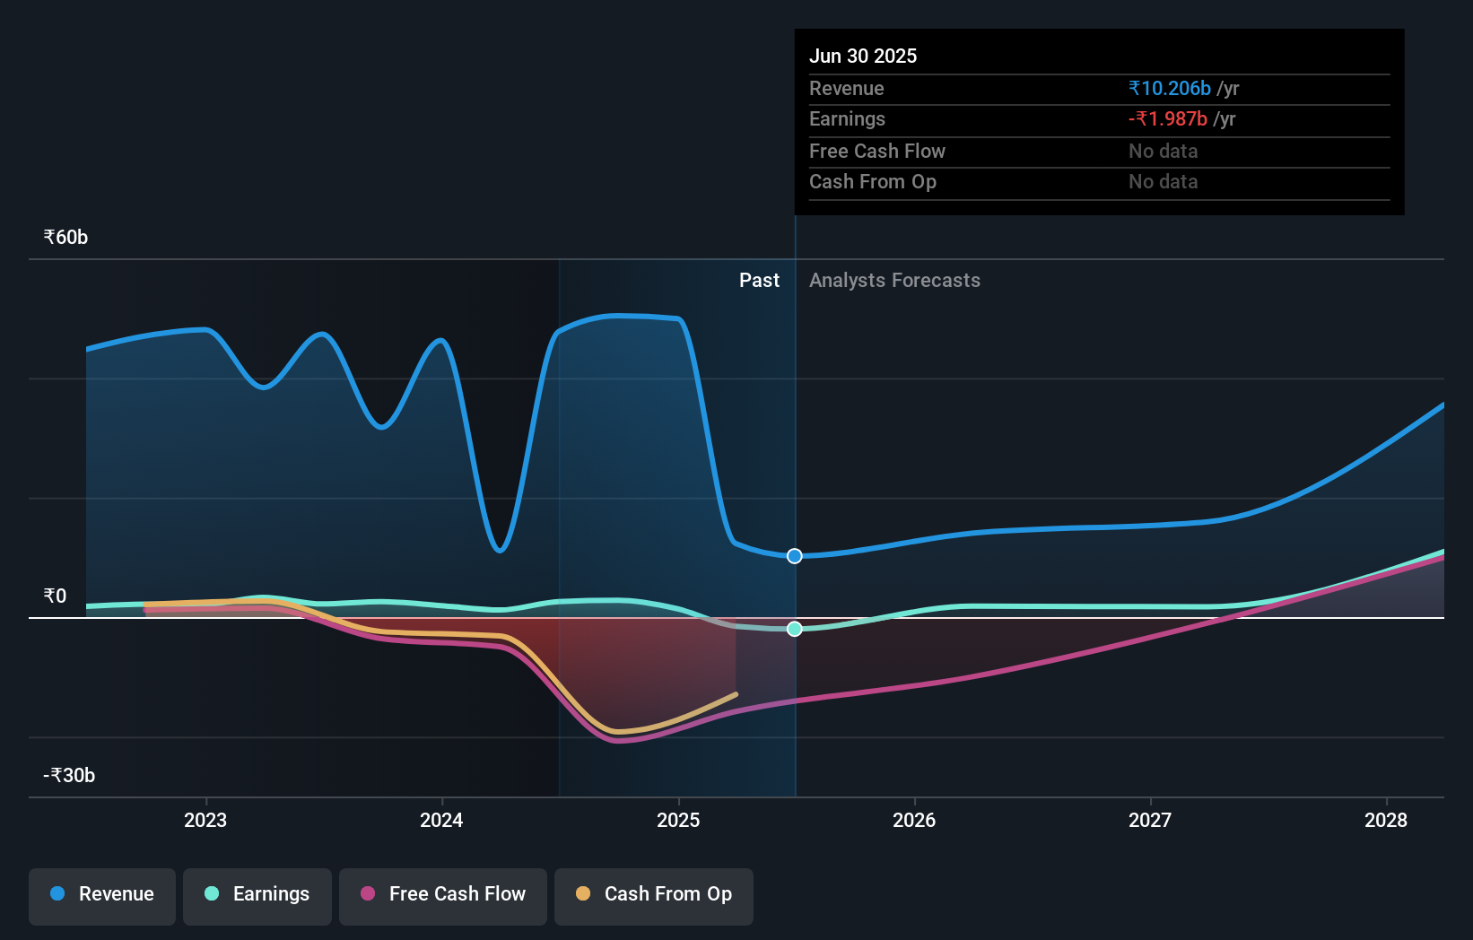Click the 2023 x-axis label
1473x940 pixels.
205,820
